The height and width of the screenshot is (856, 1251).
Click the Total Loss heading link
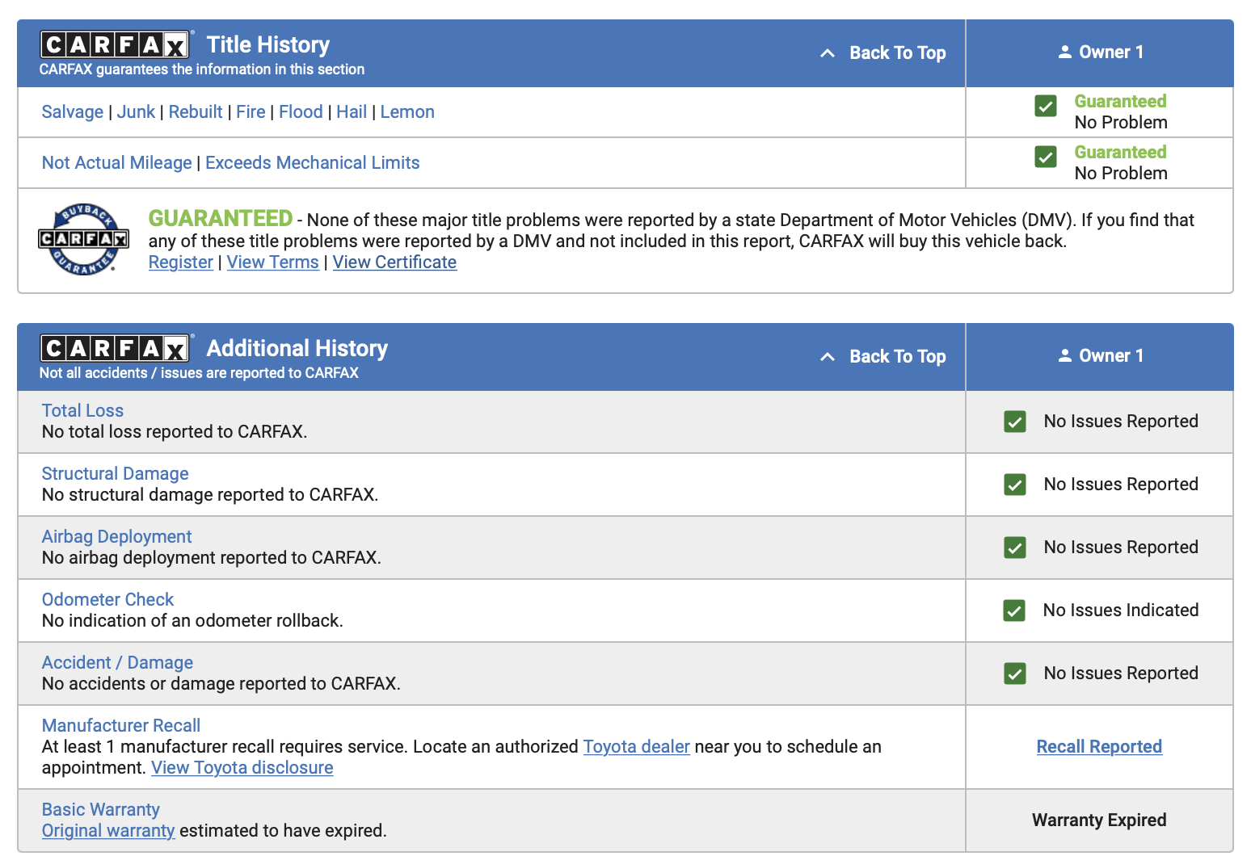pyautogui.click(x=82, y=410)
